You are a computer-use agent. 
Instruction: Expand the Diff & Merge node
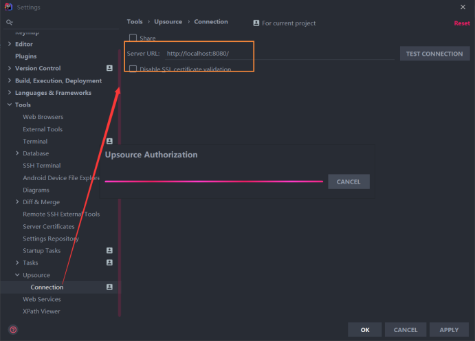pos(17,202)
